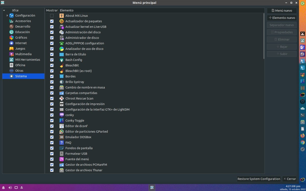
Task: Open Firefox from the side panel
Action: click(x=302, y=135)
